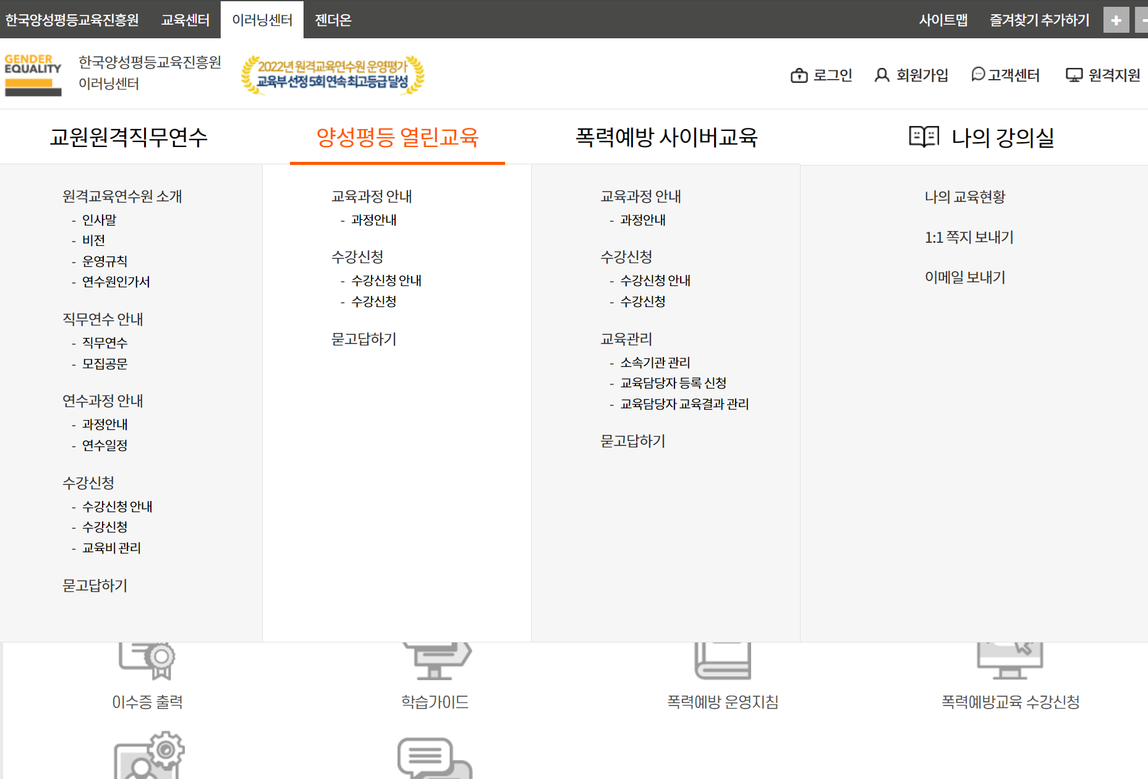Select the 젠더온 menu item
The height and width of the screenshot is (779, 1148).
point(332,19)
